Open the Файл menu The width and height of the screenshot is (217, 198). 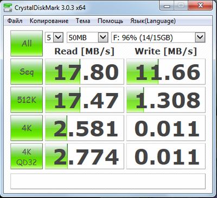[x=15, y=21]
